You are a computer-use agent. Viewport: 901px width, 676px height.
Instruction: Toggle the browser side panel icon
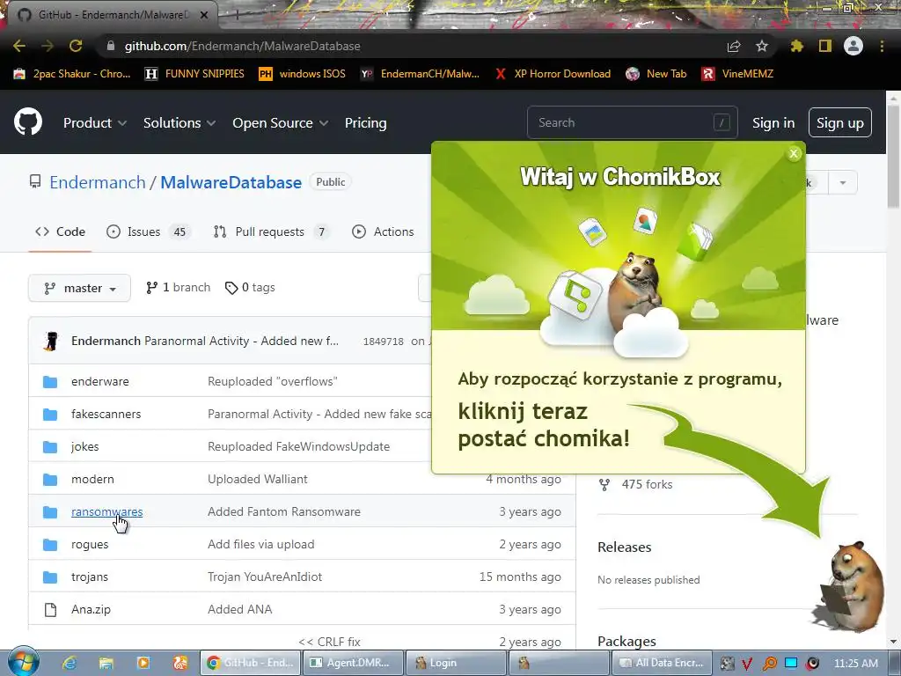pyautogui.click(x=825, y=46)
